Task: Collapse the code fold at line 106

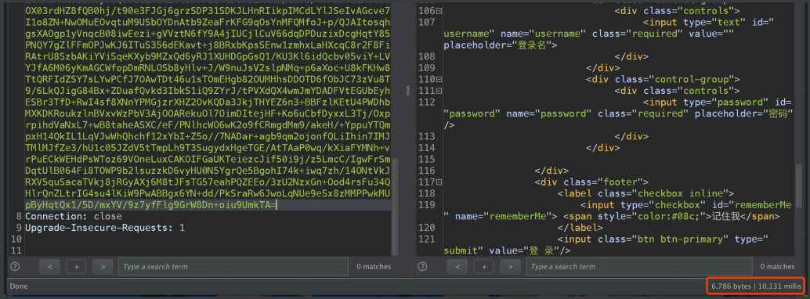Action: [439, 11]
